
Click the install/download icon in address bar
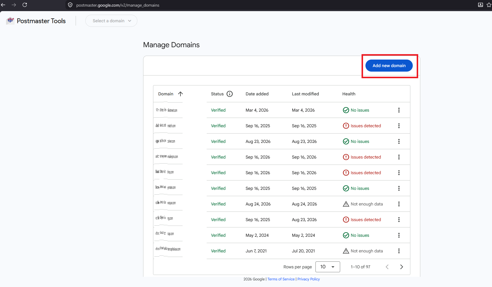(481, 5)
